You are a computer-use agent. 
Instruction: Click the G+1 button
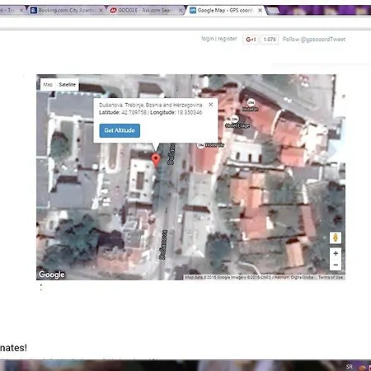[251, 40]
